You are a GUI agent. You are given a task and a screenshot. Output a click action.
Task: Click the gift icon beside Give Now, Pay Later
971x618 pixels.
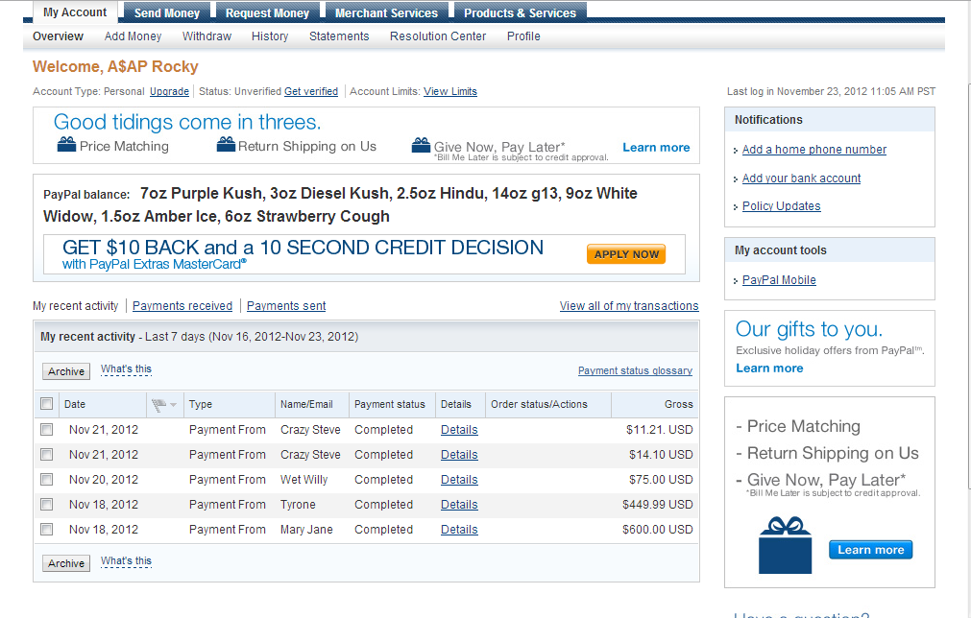(x=421, y=145)
